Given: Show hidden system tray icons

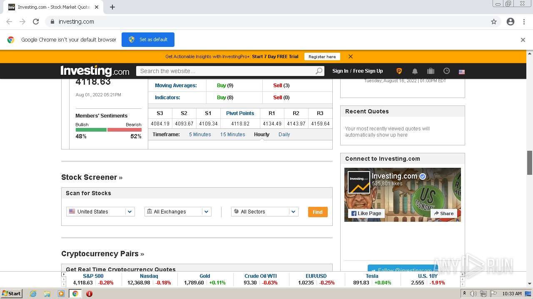Looking at the screenshot, I should (x=465, y=294).
